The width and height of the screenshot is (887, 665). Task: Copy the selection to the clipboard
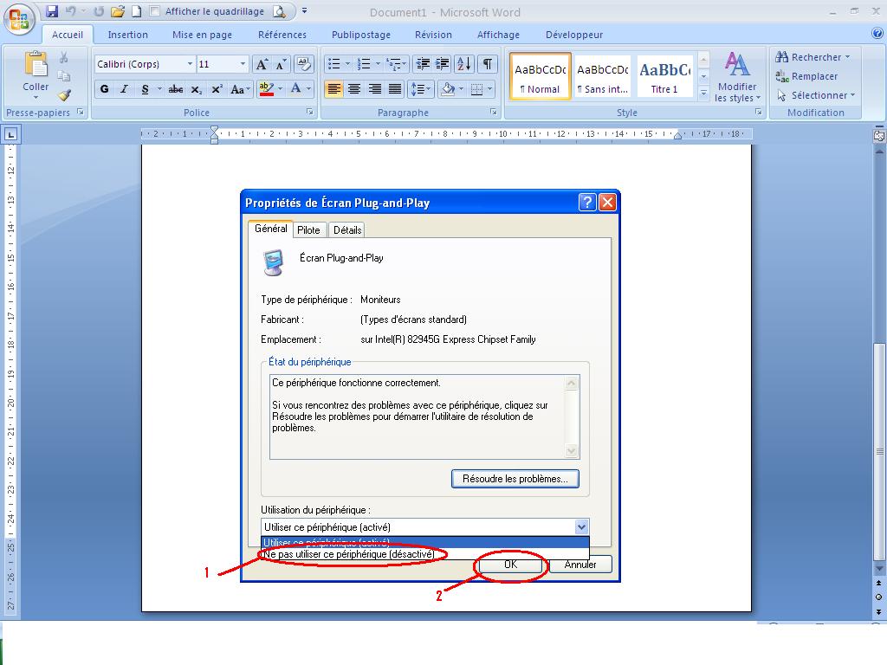point(64,76)
